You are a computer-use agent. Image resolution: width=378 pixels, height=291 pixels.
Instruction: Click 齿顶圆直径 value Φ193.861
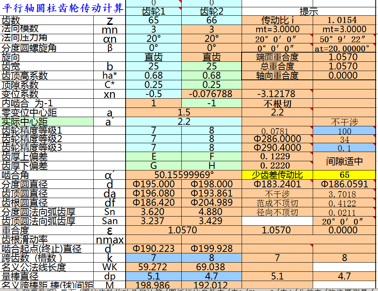point(211,193)
